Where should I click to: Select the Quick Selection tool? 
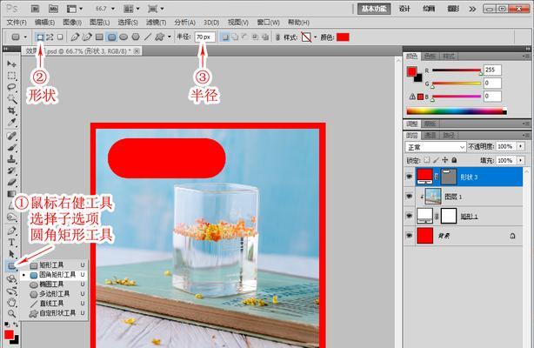pos(11,99)
